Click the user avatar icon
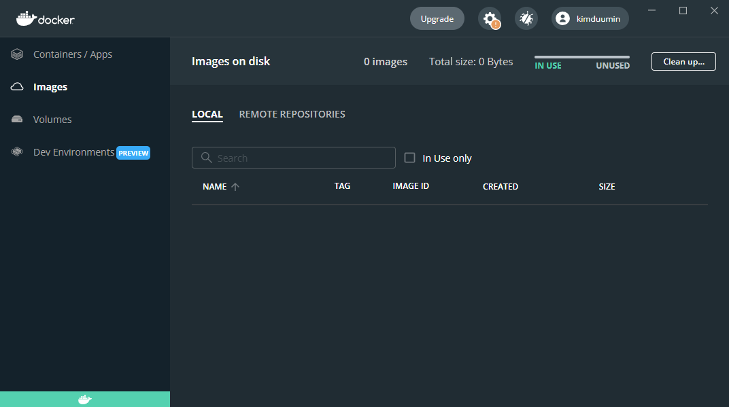Screen dimensions: 729x407 tap(562, 18)
